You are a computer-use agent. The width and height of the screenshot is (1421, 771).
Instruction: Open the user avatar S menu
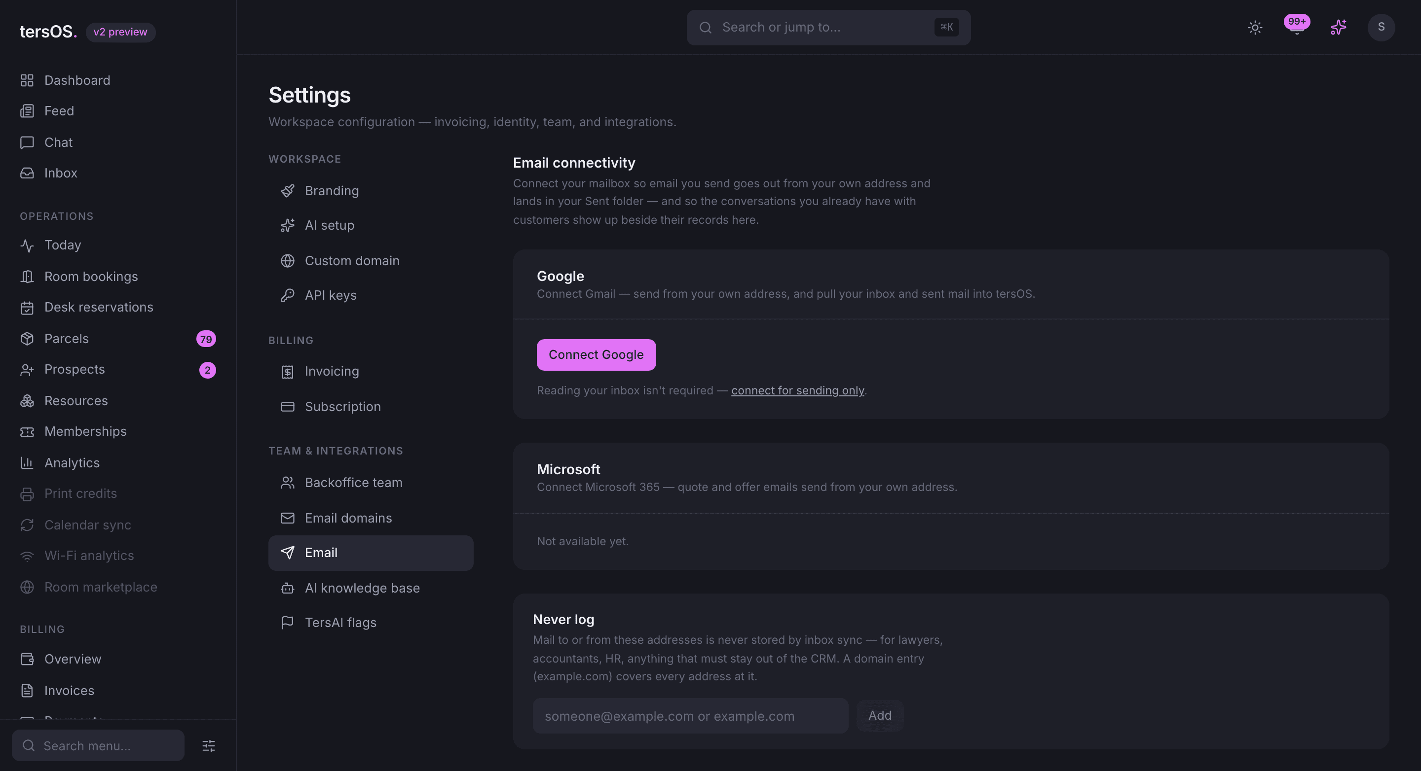point(1381,27)
